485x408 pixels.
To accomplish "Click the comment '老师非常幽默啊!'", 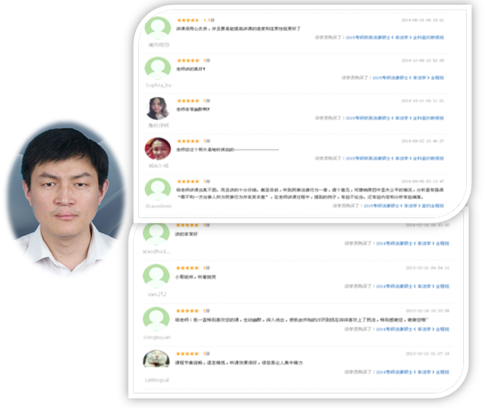I will [x=193, y=110].
